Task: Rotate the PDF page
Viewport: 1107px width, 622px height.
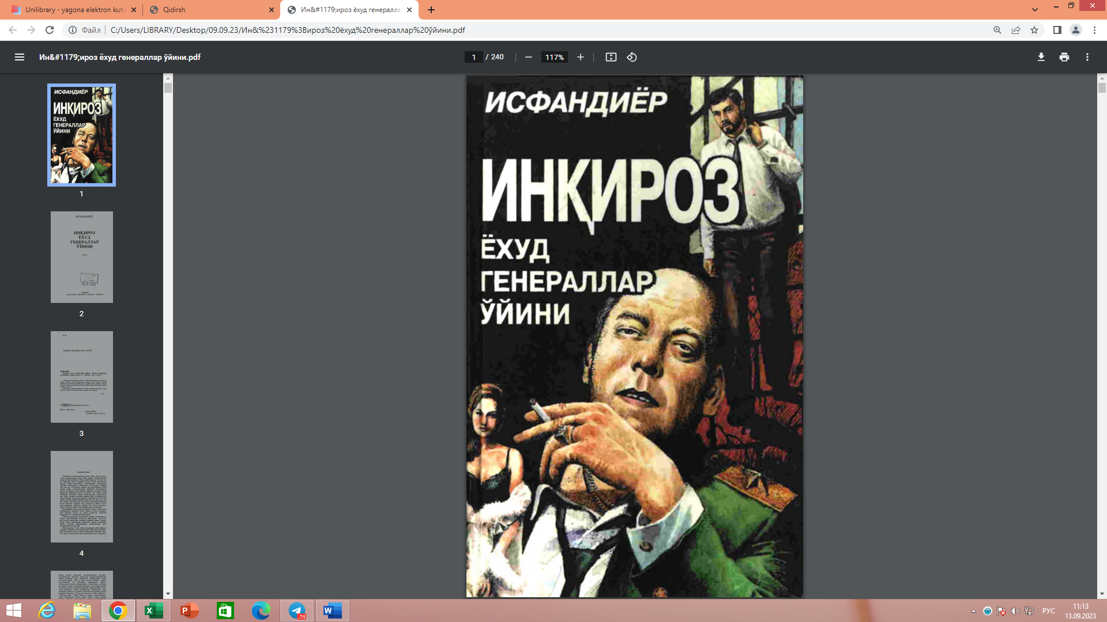Action: (x=631, y=57)
